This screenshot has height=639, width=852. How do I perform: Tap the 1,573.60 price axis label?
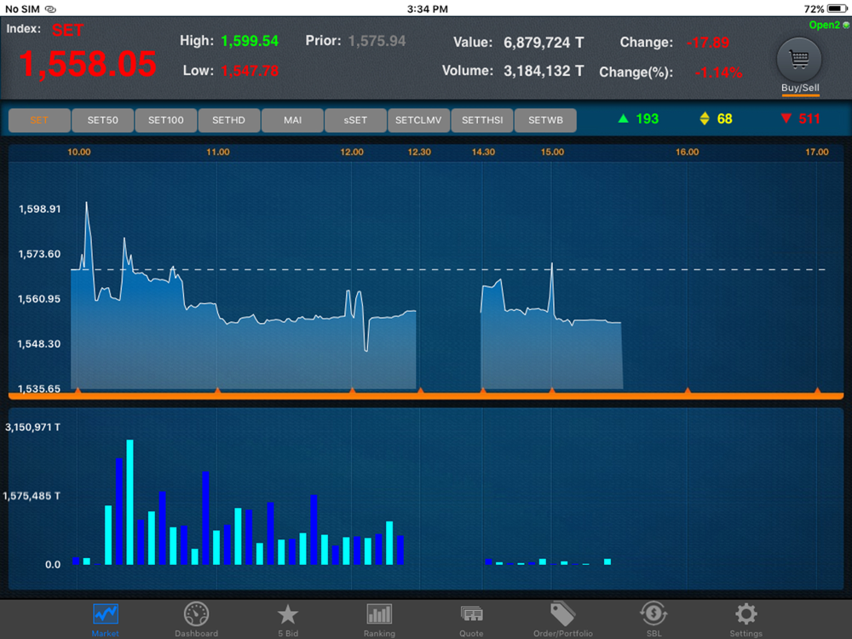(x=40, y=254)
